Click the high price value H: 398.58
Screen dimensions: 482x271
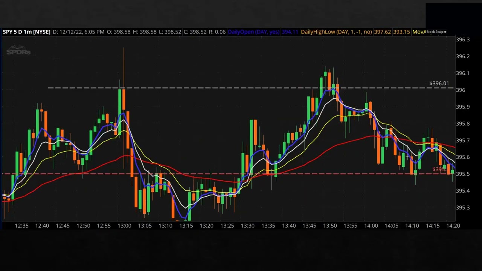click(x=144, y=32)
